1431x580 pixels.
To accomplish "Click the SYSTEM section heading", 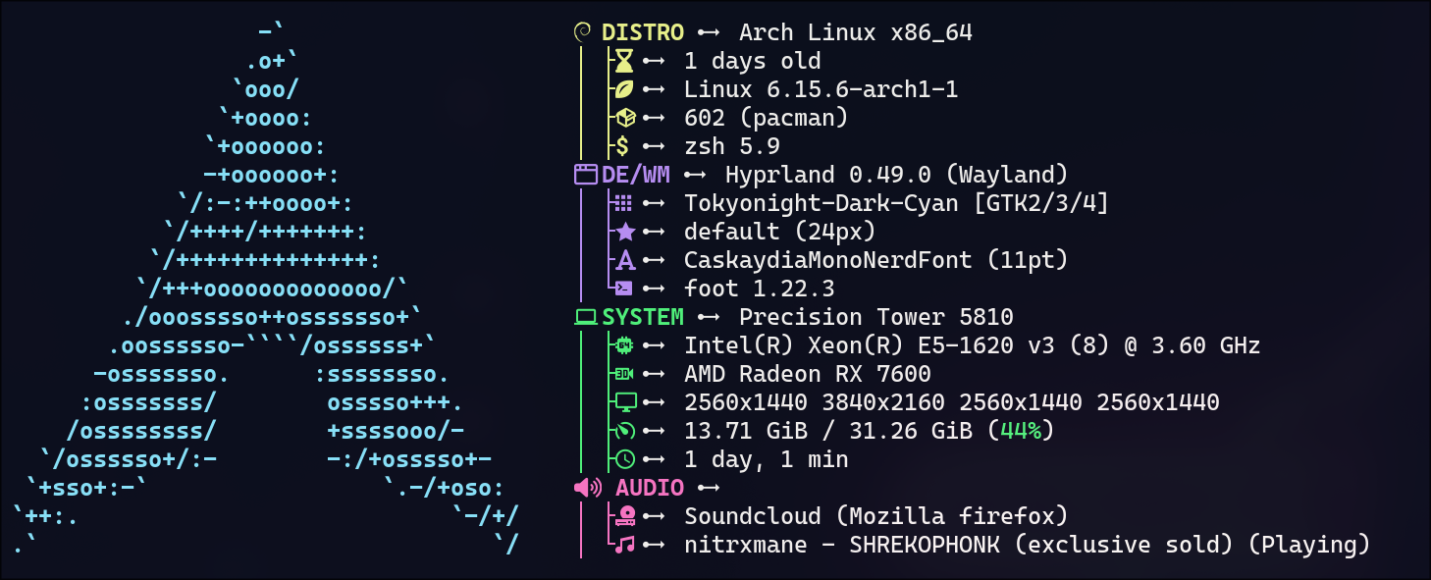I will tap(642, 318).
